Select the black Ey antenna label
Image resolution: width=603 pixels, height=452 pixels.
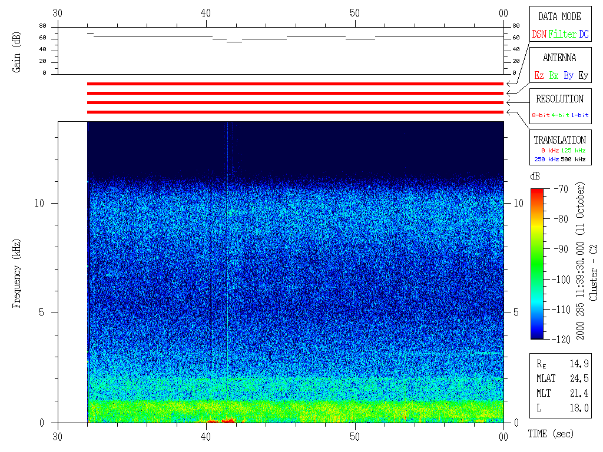click(x=583, y=76)
